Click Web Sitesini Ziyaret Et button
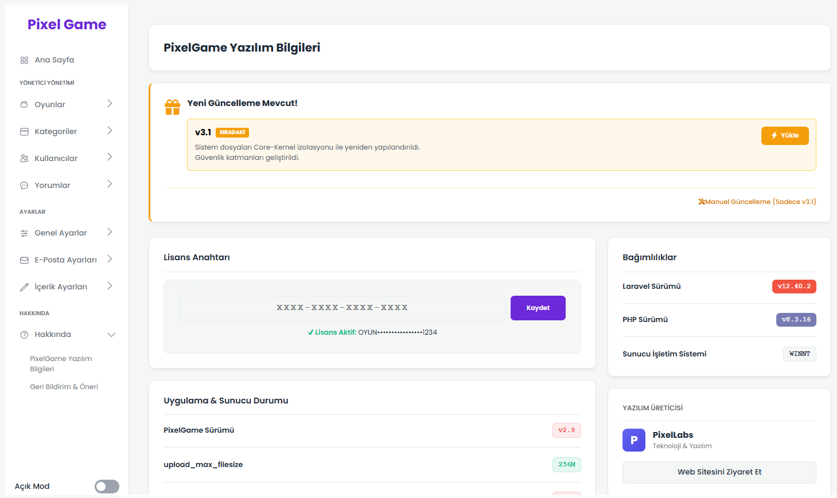The image size is (837, 498). pos(719,472)
